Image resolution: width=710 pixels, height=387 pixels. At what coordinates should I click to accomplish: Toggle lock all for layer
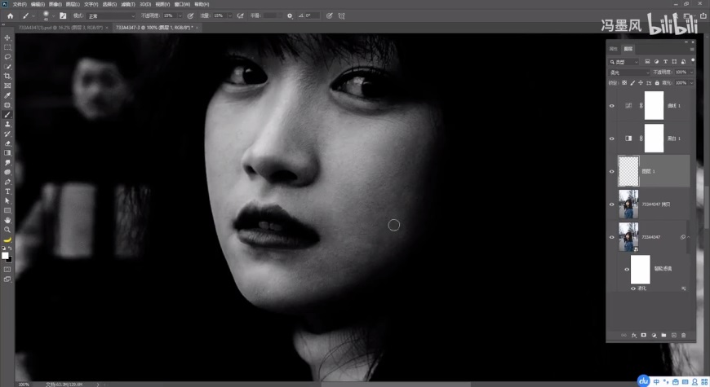(657, 83)
